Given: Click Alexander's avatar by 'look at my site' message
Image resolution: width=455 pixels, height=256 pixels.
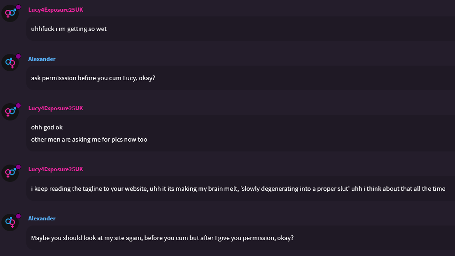Looking at the screenshot, I should click(x=10, y=222).
